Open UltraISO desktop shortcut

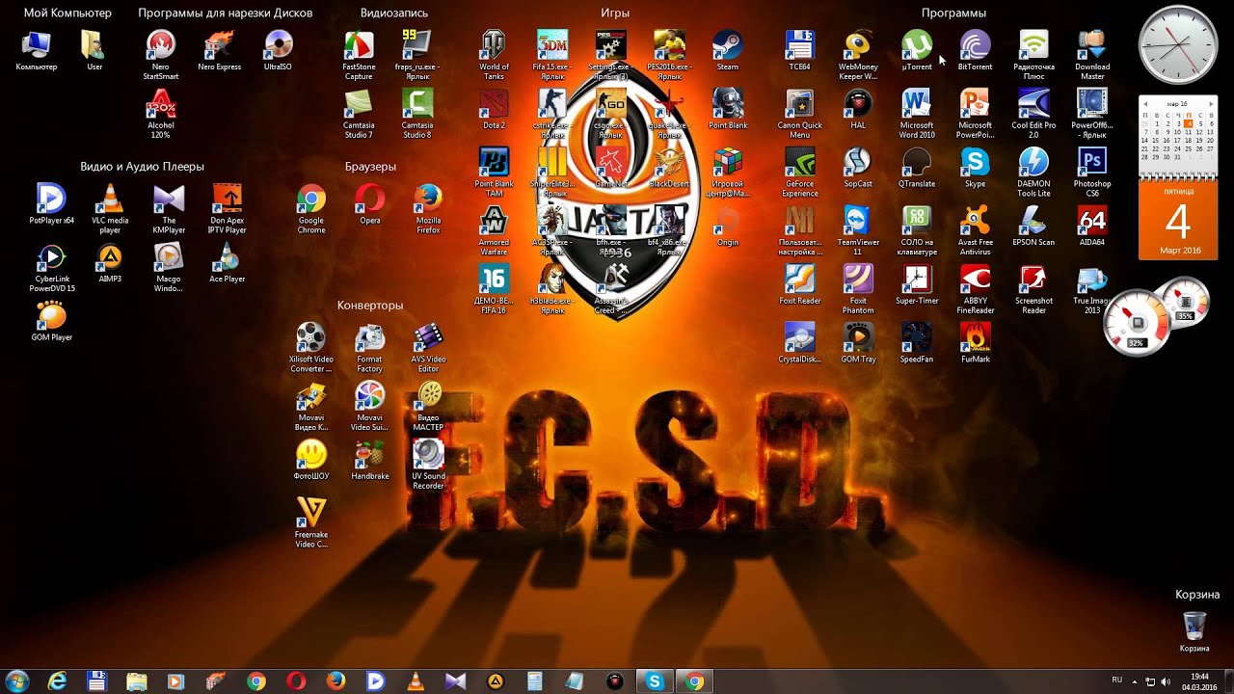click(x=279, y=50)
